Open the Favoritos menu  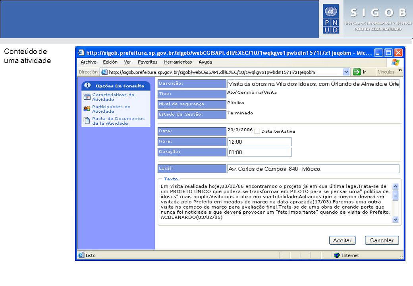tap(147, 62)
